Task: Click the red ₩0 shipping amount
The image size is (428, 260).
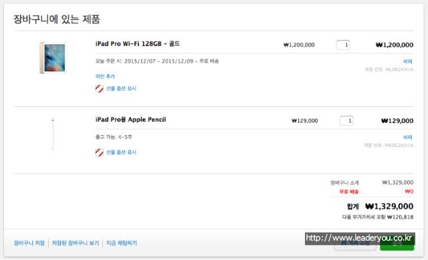Action: (409, 192)
